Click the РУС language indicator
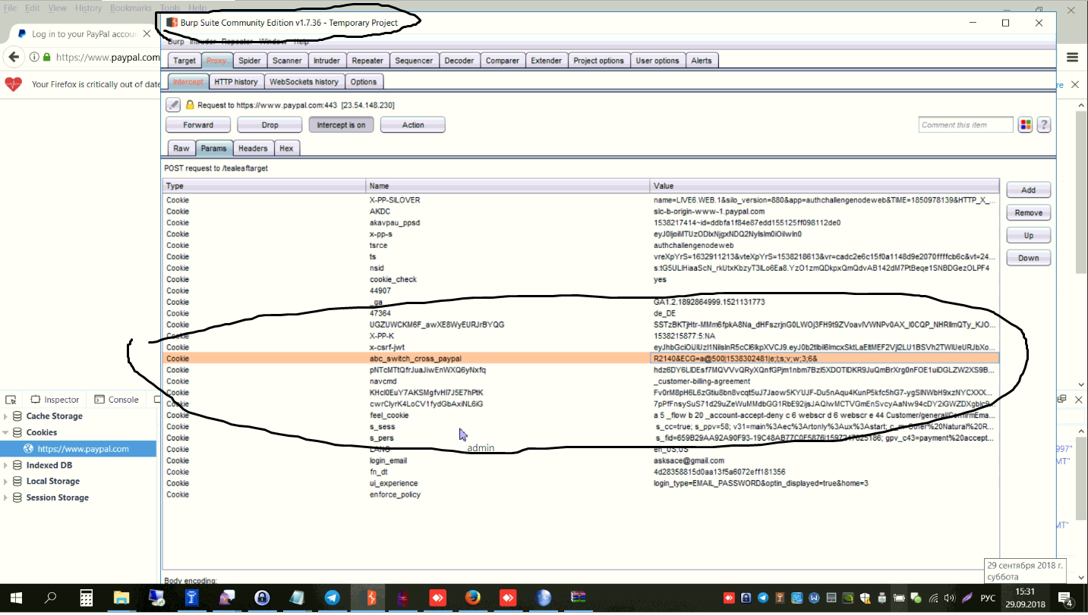The image size is (1088, 615). coord(988,598)
